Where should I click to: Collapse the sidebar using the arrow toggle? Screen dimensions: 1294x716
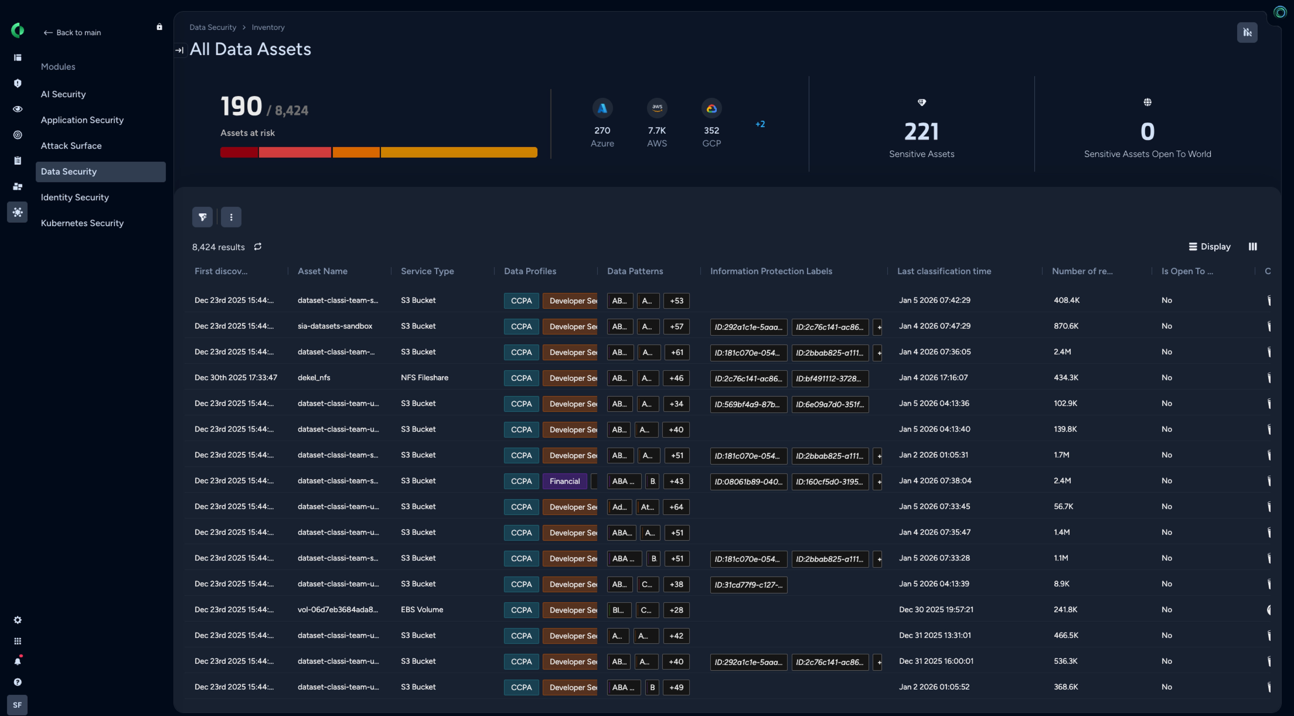[x=179, y=50]
